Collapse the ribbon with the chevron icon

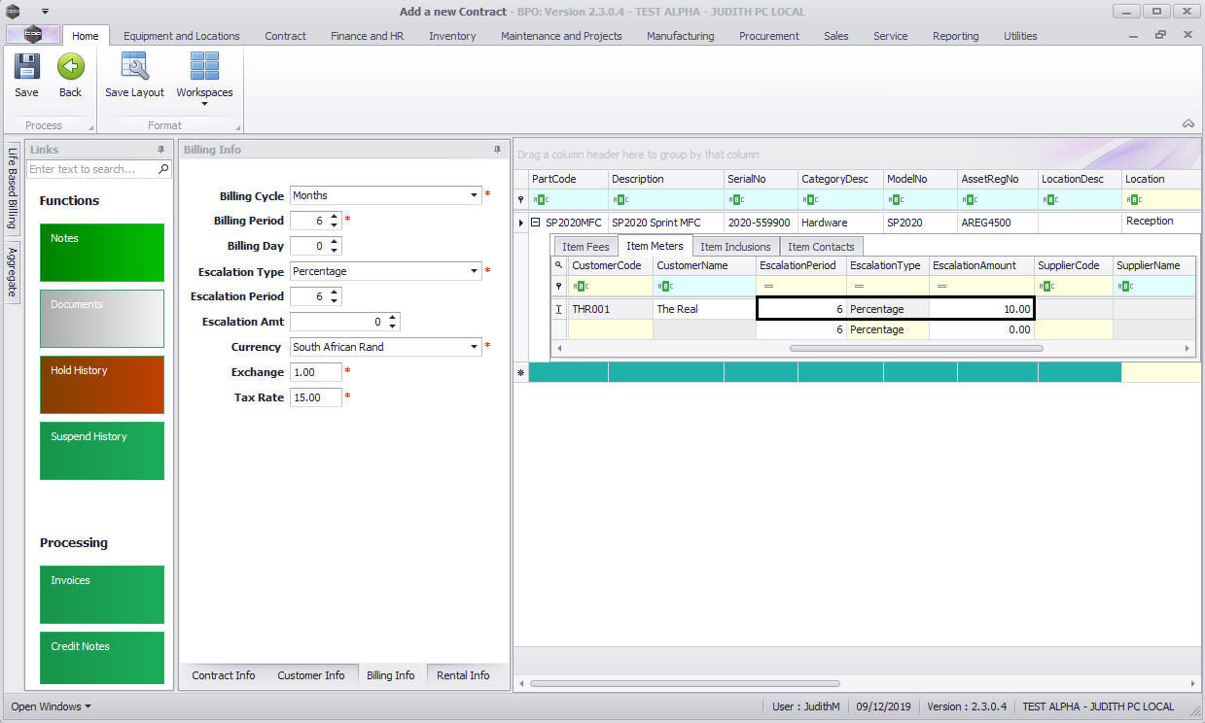point(1187,123)
